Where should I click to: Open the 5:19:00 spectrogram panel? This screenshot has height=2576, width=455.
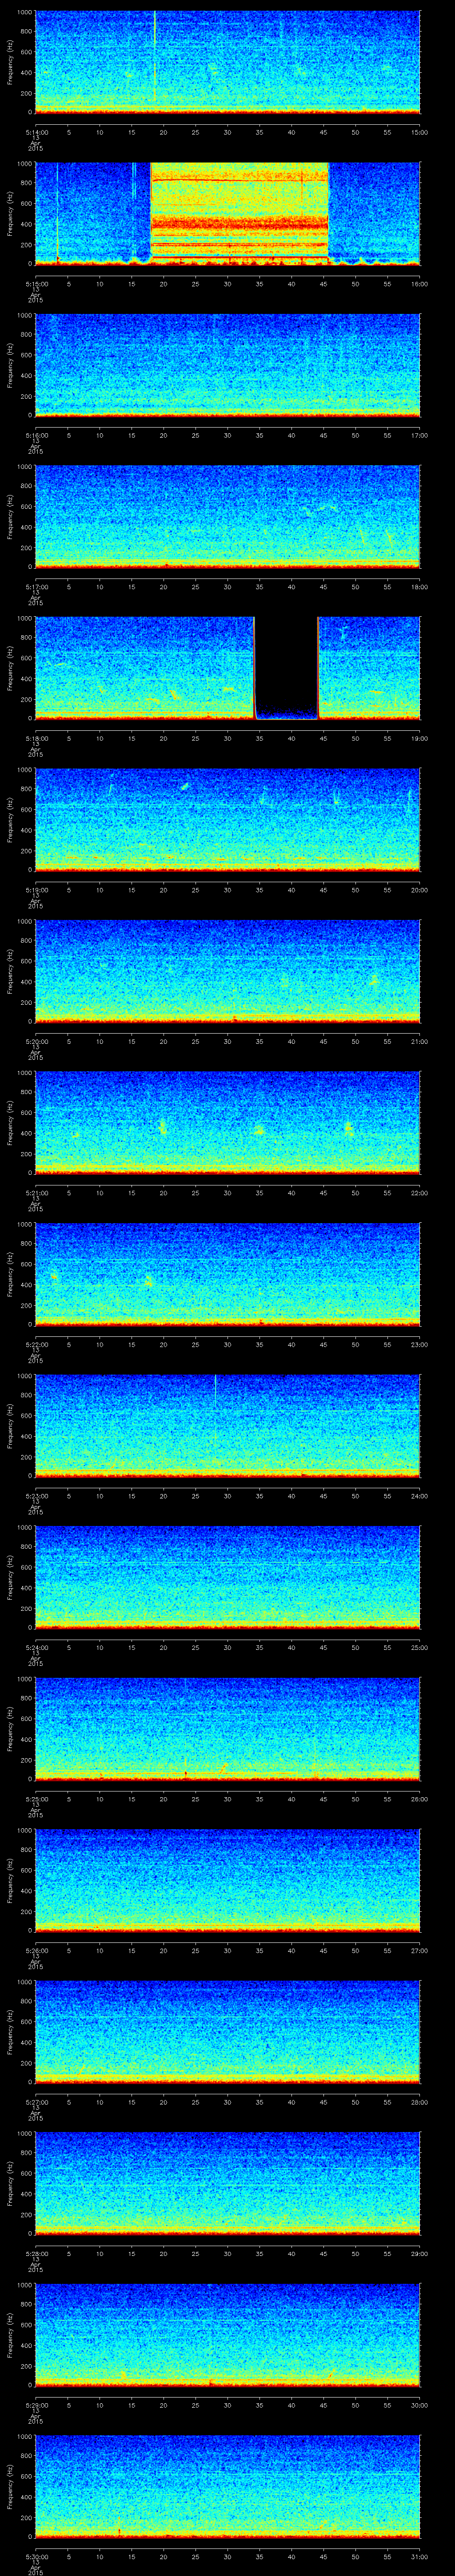227,820
